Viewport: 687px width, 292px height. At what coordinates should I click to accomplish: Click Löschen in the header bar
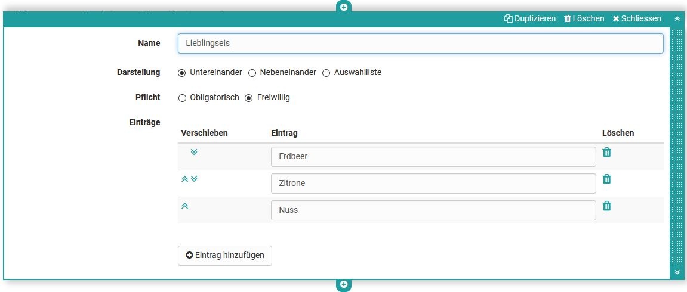584,19
